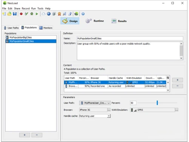The image size is (189, 142).
Task: Click the 52.0Kbps download cell
Action: coord(150,82)
